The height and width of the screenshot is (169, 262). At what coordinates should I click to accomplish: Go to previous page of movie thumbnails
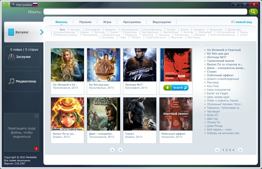112,150
